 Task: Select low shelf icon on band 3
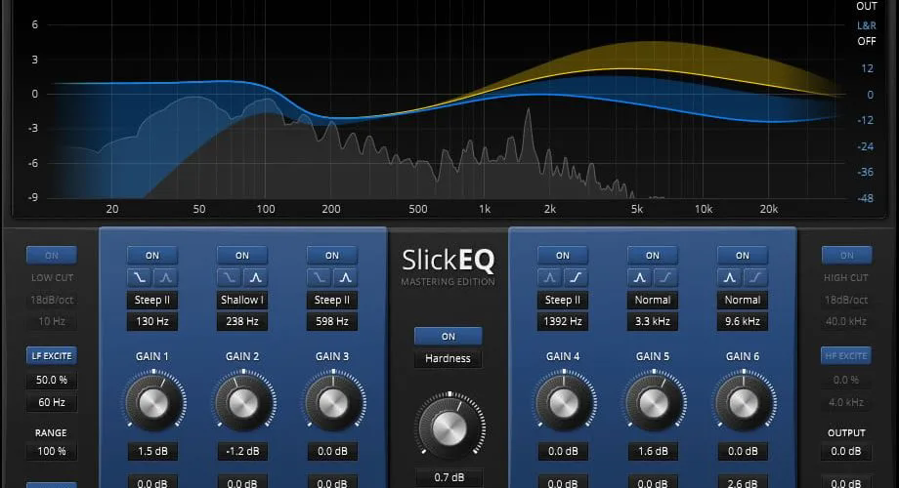[319, 278]
